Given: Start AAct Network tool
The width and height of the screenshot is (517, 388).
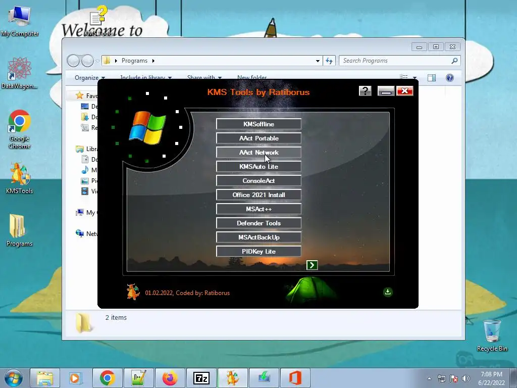Looking at the screenshot, I should tap(258, 153).
